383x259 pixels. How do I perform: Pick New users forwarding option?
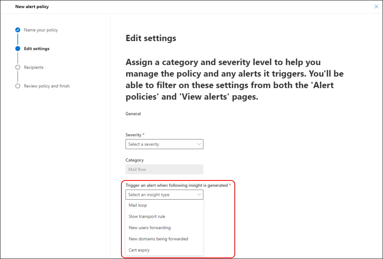164,228
